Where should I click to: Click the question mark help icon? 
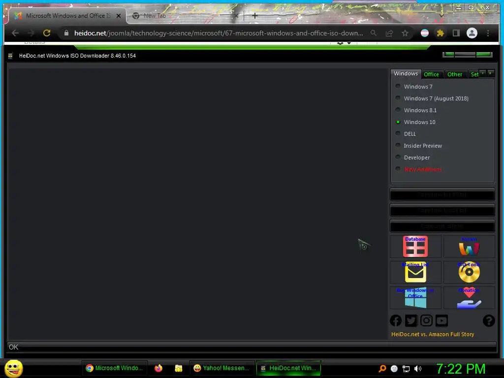point(489,320)
